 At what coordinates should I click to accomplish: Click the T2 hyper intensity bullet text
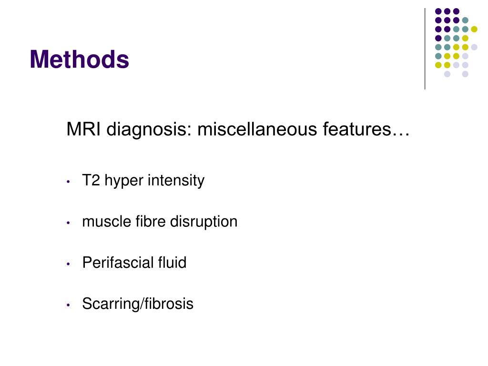click(143, 181)
